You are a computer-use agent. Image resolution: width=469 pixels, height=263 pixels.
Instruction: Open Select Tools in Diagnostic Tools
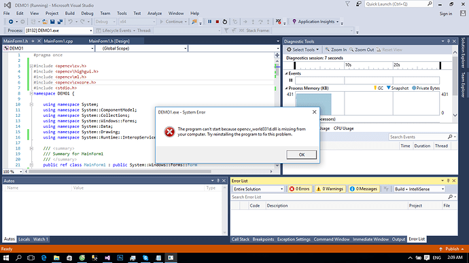click(302, 50)
